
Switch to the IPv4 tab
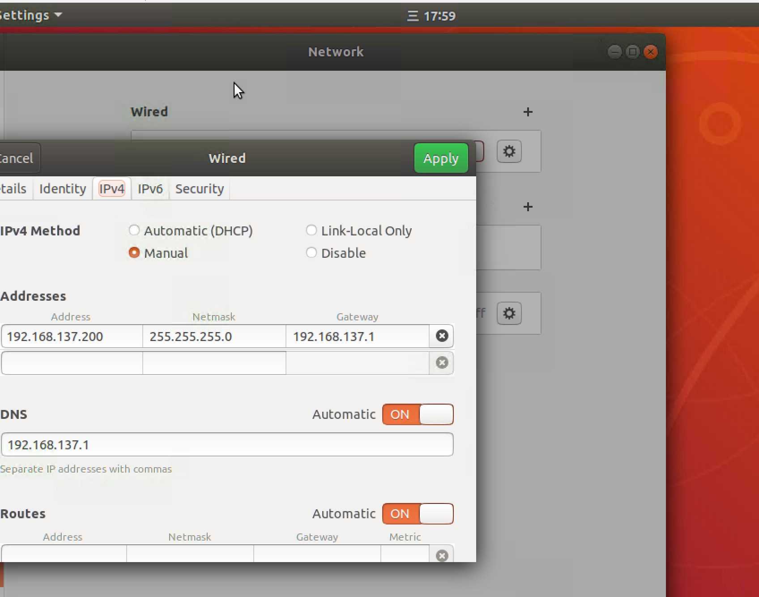tap(112, 188)
